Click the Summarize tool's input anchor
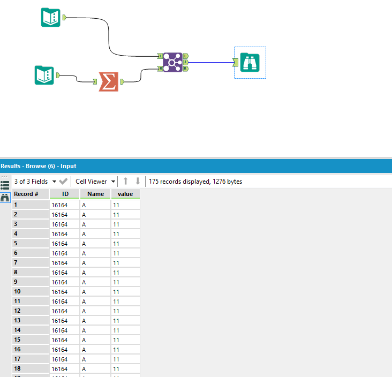This screenshot has width=392, height=377. pos(95,82)
